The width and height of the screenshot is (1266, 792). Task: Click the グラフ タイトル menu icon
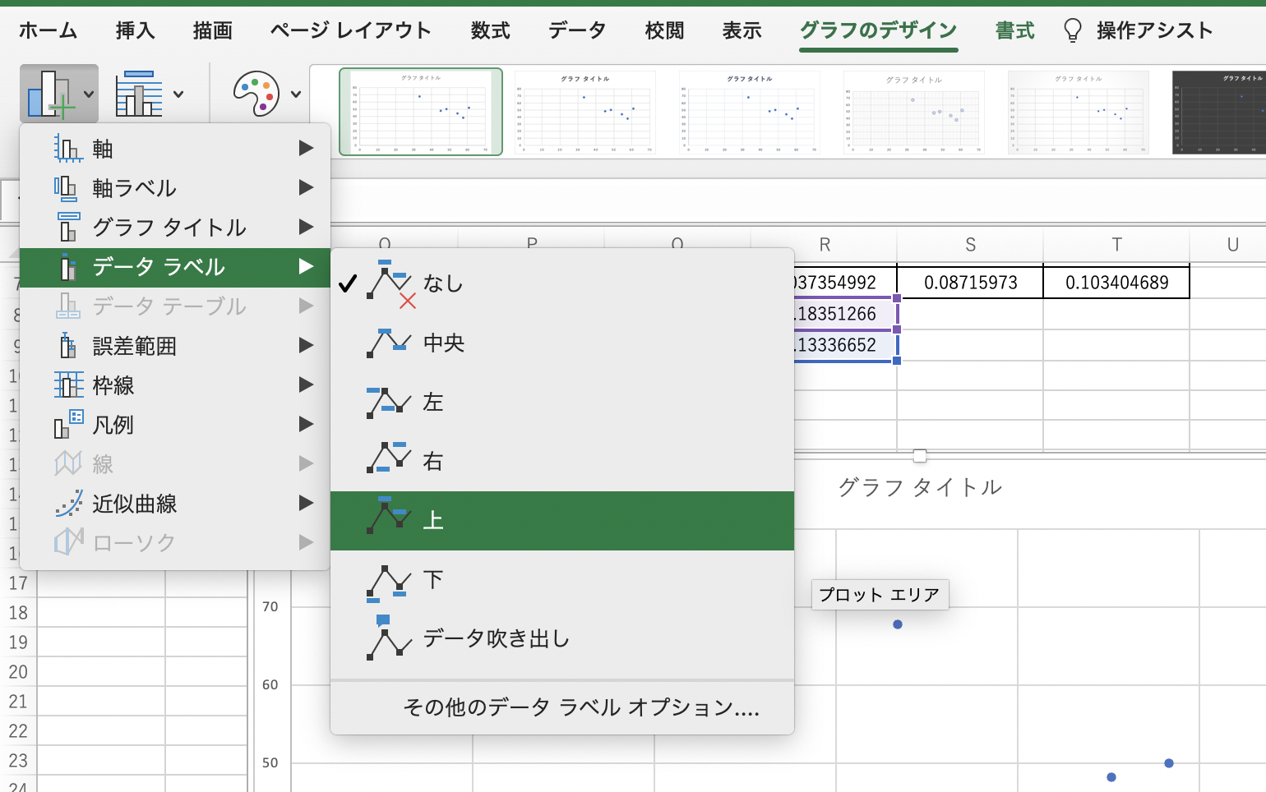[68, 228]
